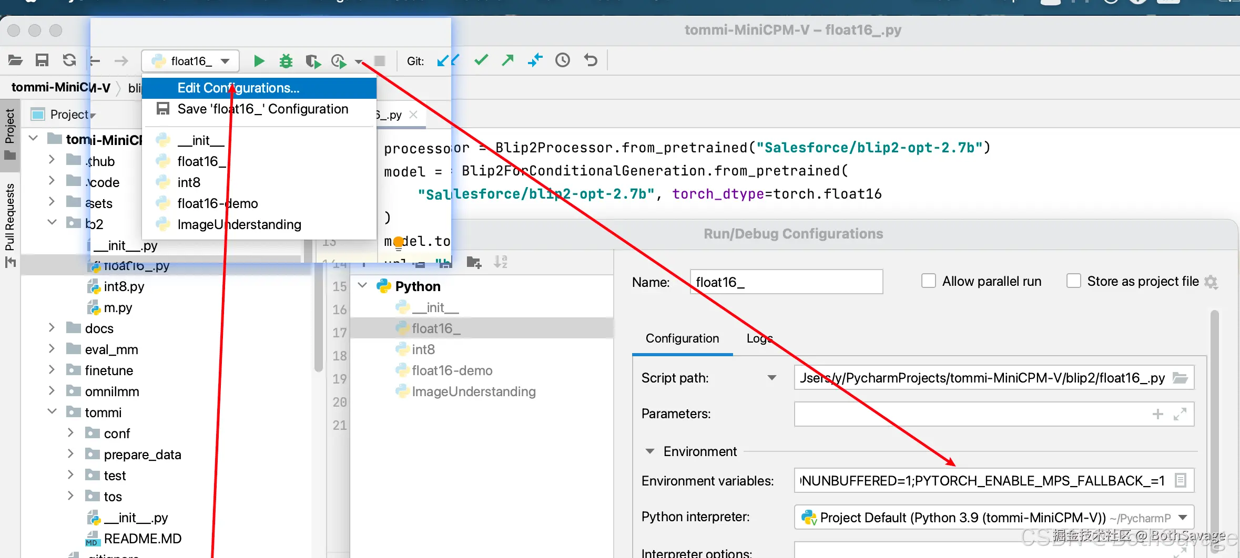Screen dimensions: 1240x558
Task: Click the Save All toolbar icon
Action: pyautogui.click(x=42, y=60)
